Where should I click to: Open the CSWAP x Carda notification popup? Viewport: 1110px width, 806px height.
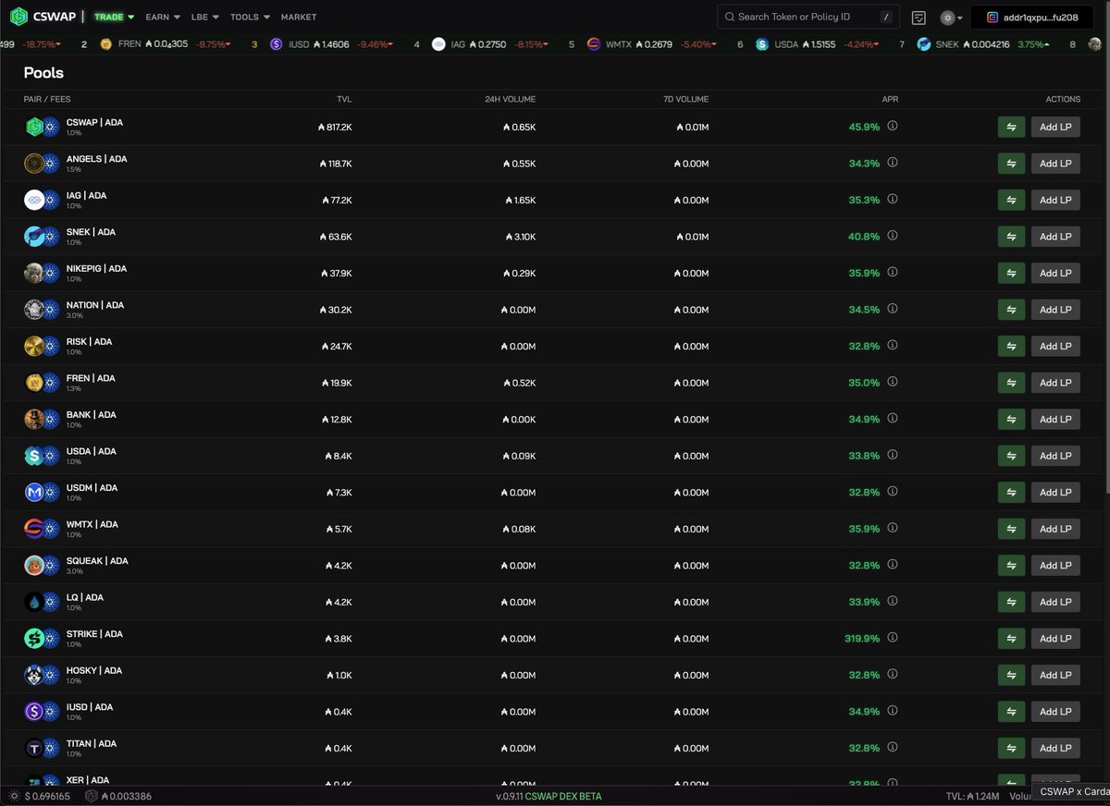(1070, 792)
